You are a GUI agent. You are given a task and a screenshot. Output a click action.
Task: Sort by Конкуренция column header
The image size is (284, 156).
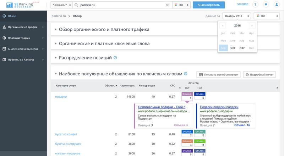tap(147, 86)
